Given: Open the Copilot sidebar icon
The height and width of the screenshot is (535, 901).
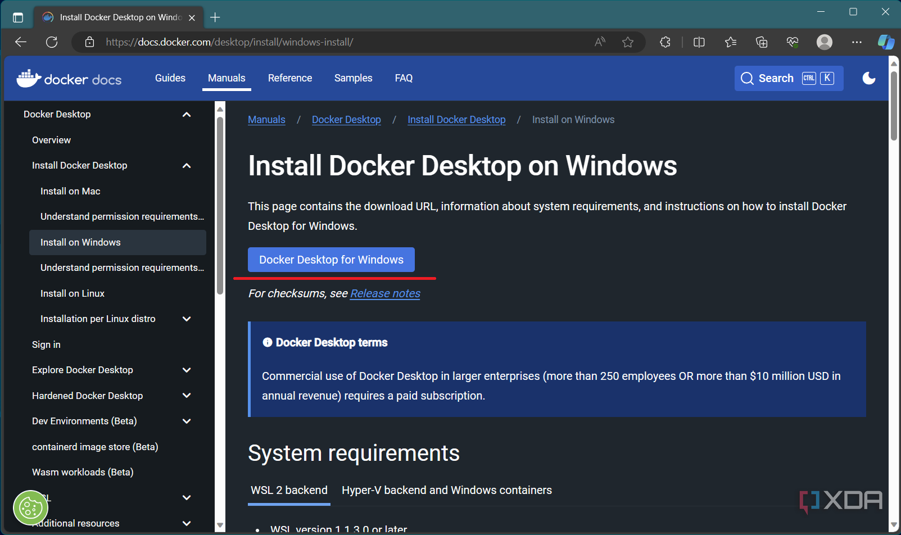Looking at the screenshot, I should pyautogui.click(x=886, y=42).
